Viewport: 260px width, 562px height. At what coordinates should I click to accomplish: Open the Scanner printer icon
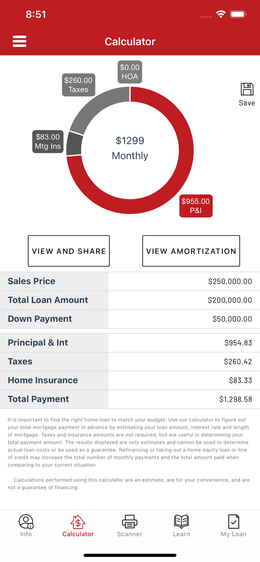click(x=130, y=522)
